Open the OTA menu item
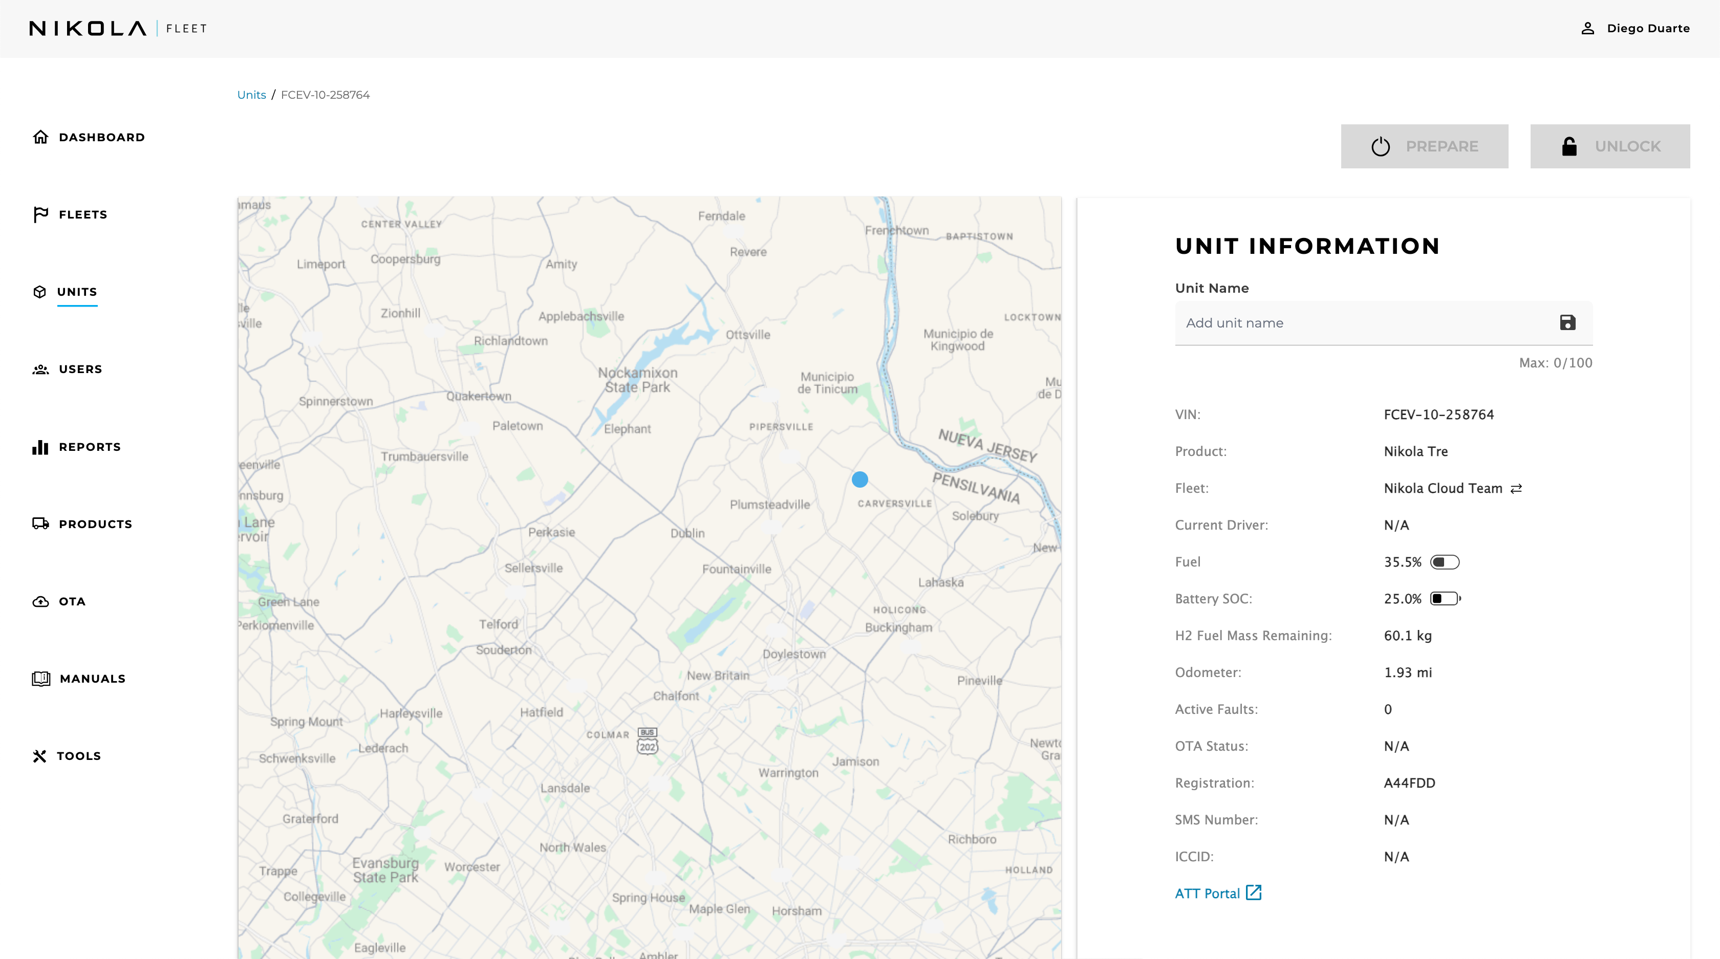 (x=72, y=601)
